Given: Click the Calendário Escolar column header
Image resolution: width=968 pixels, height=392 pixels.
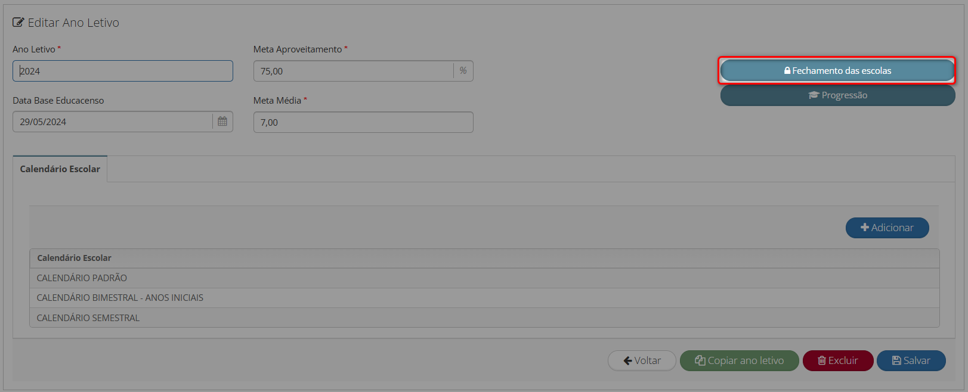Looking at the screenshot, I should point(74,258).
